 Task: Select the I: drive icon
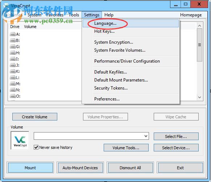tap(13, 59)
